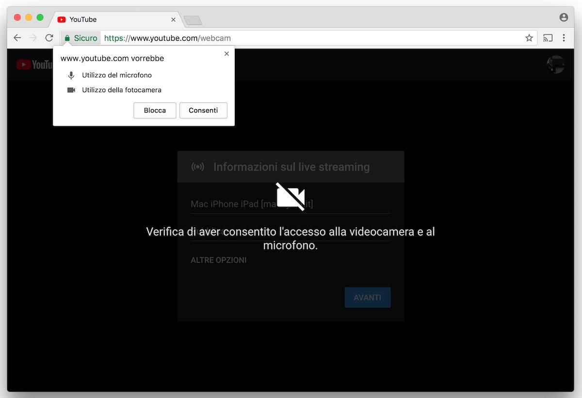Click the Chrome profile icon in the title bar

[x=564, y=17]
